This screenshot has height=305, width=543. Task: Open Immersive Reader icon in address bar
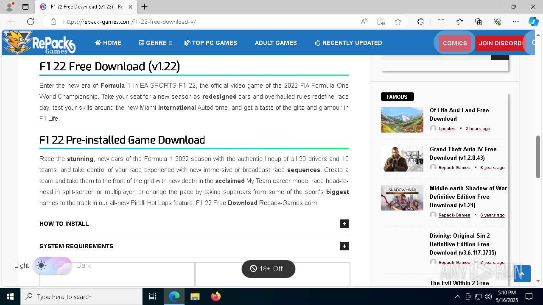click(381, 22)
